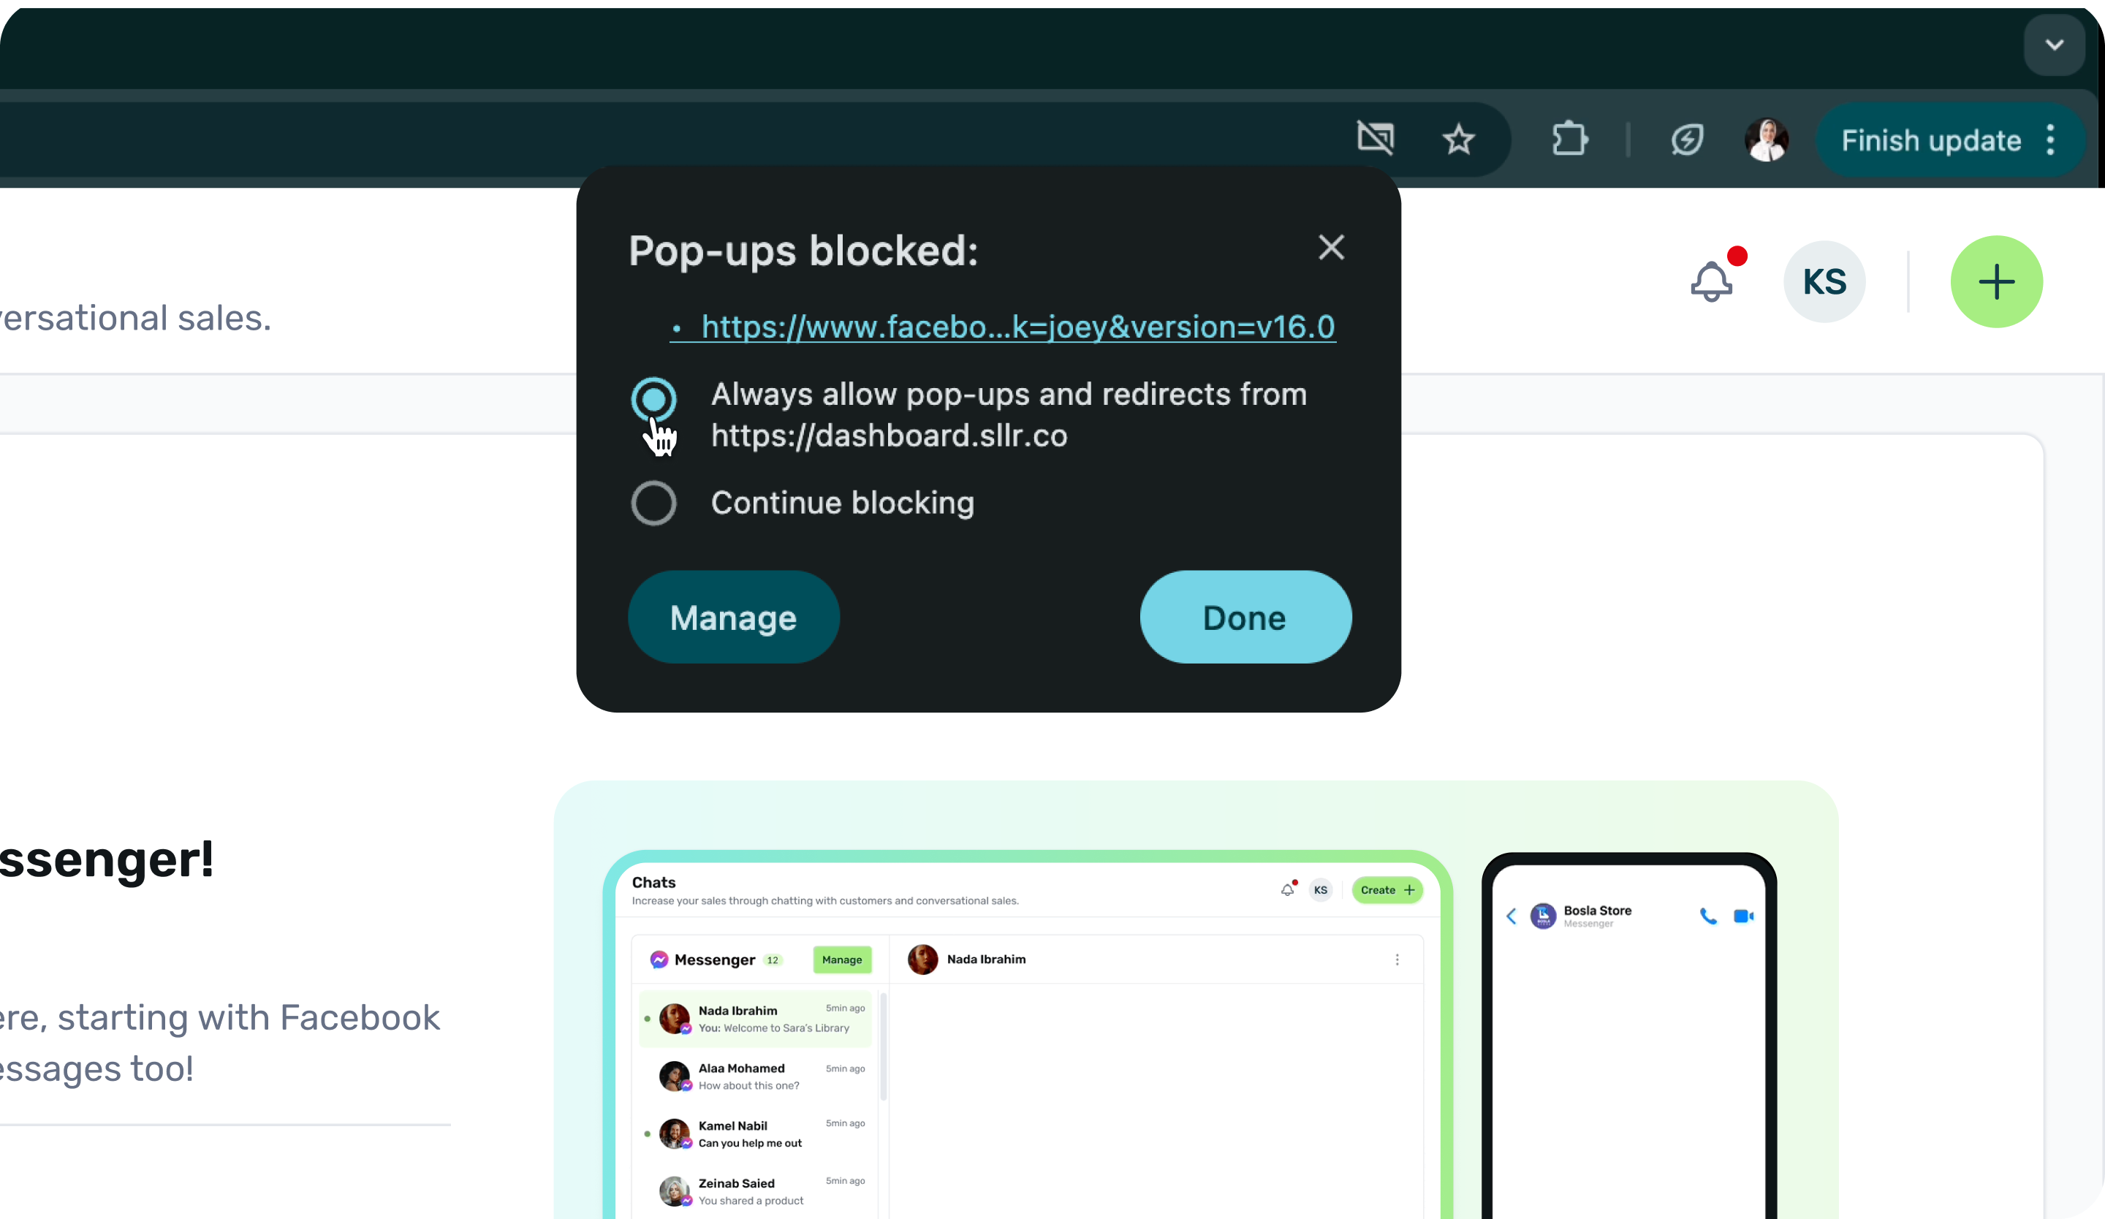Select the Continue blocking option
The image size is (2105, 1219).
(653, 503)
